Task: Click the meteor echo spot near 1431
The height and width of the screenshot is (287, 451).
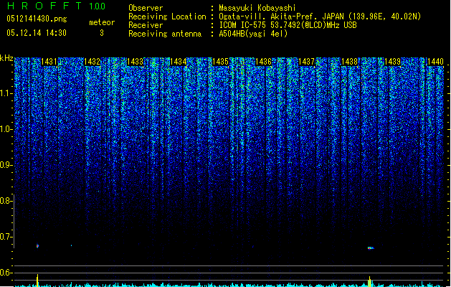Action: 37,246
